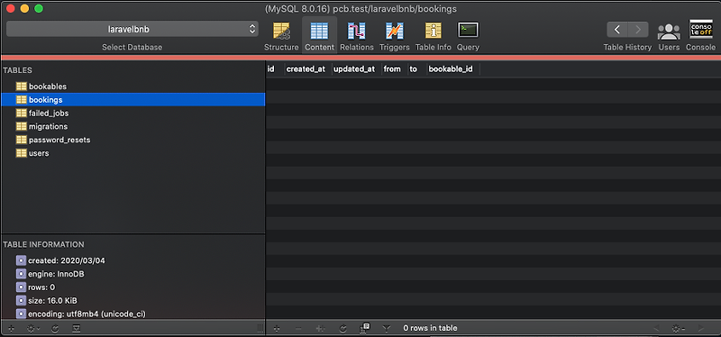The image size is (721, 337).
Task: Sort by the bookable_id column header
Action: coord(453,69)
